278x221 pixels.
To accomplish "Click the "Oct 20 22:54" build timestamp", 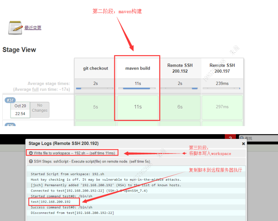I will click(x=20, y=109).
